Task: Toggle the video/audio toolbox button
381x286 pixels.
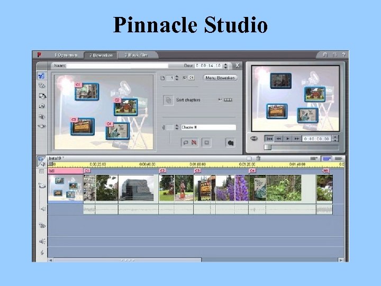Action: 41,161
